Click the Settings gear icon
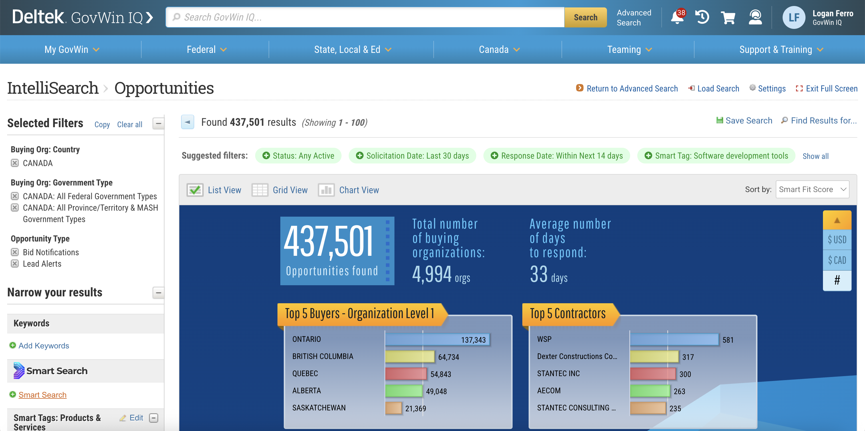 [x=753, y=88]
